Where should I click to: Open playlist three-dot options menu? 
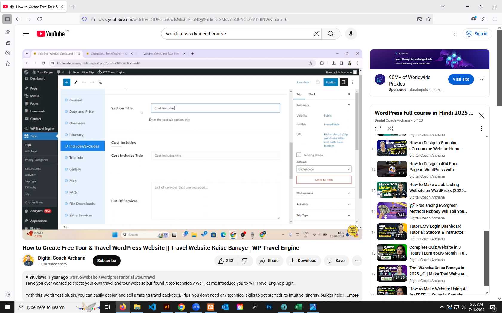pos(481,128)
